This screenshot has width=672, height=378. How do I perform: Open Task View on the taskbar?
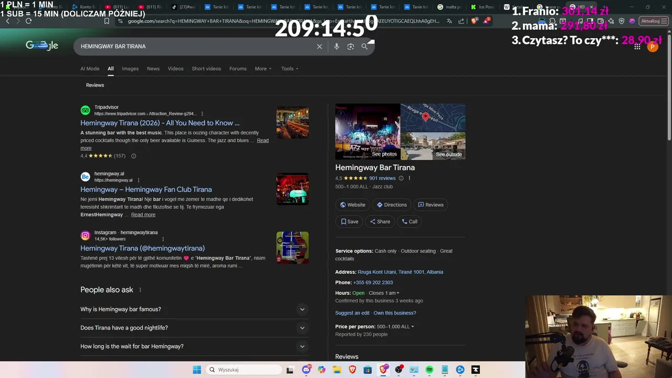pos(290,370)
